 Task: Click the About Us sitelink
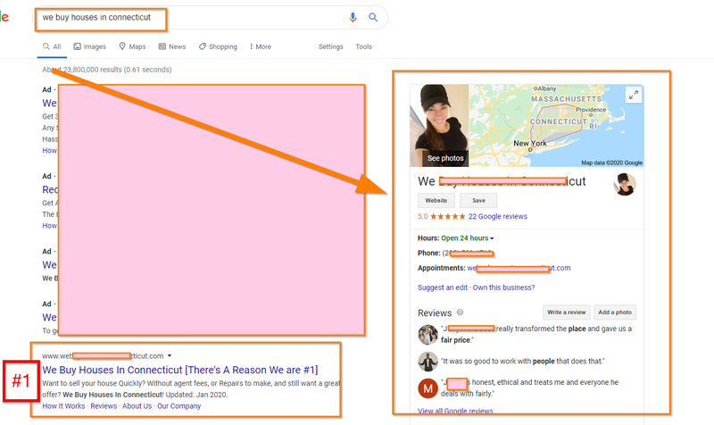click(137, 406)
